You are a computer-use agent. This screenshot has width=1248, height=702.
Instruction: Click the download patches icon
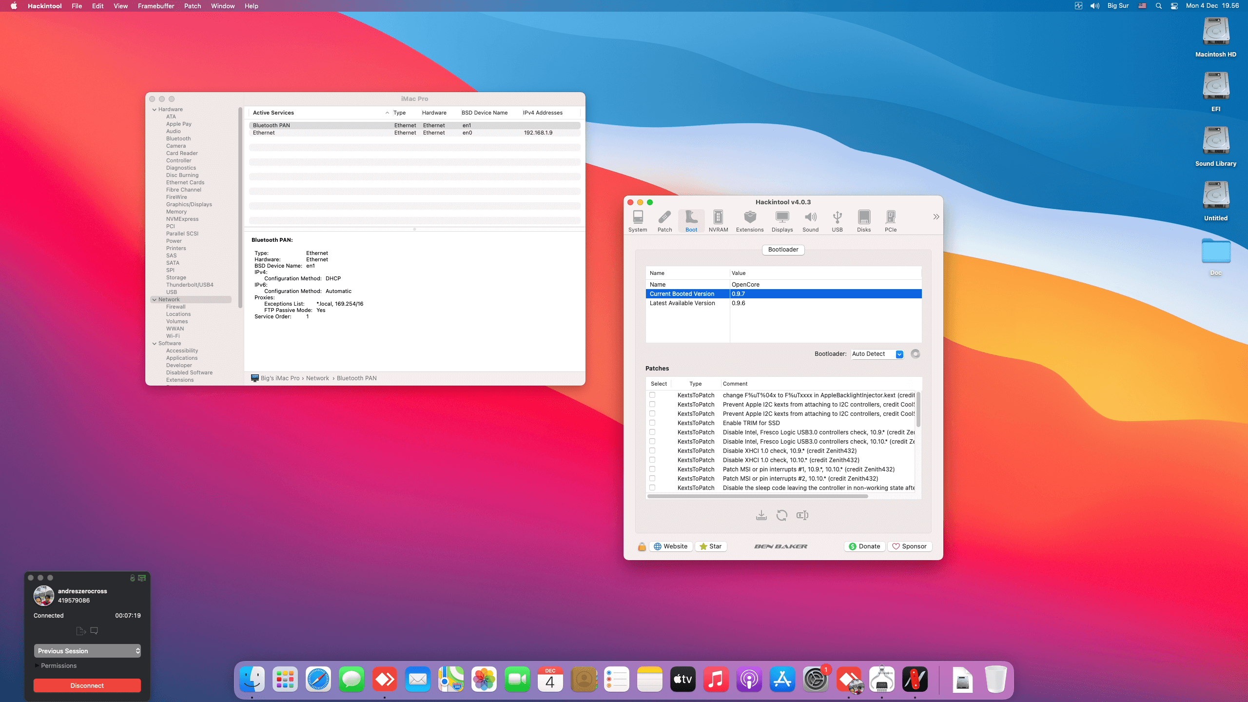pyautogui.click(x=761, y=515)
